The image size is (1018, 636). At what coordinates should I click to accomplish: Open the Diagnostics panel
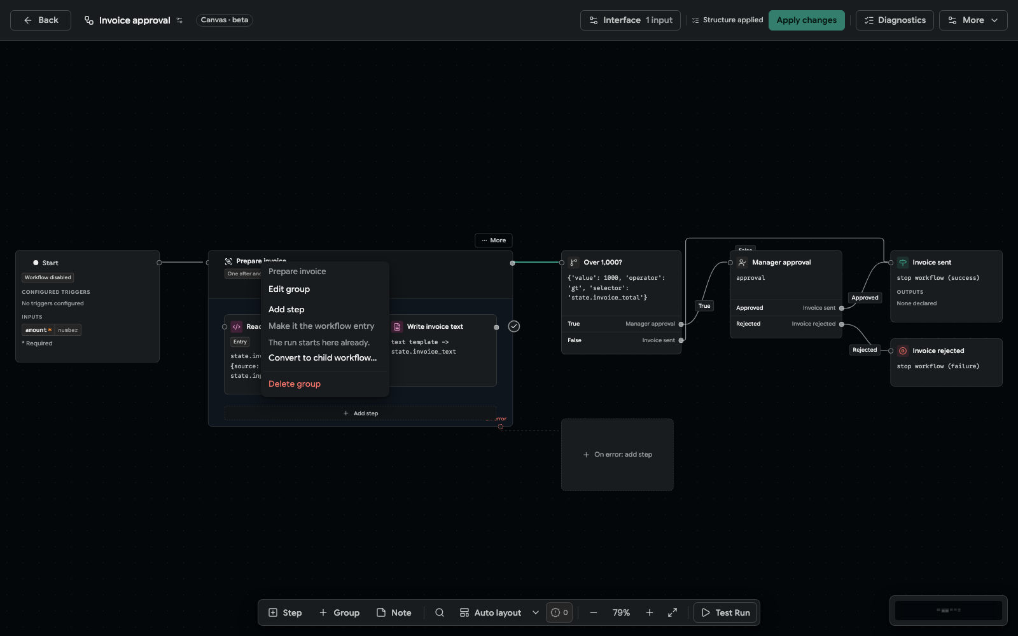coord(895,20)
